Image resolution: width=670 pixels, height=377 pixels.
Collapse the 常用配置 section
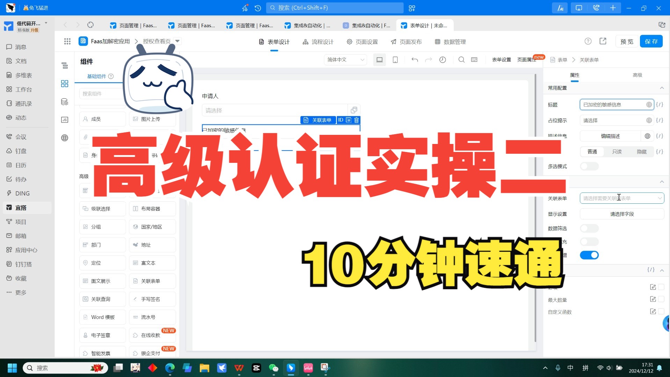pyautogui.click(x=662, y=88)
